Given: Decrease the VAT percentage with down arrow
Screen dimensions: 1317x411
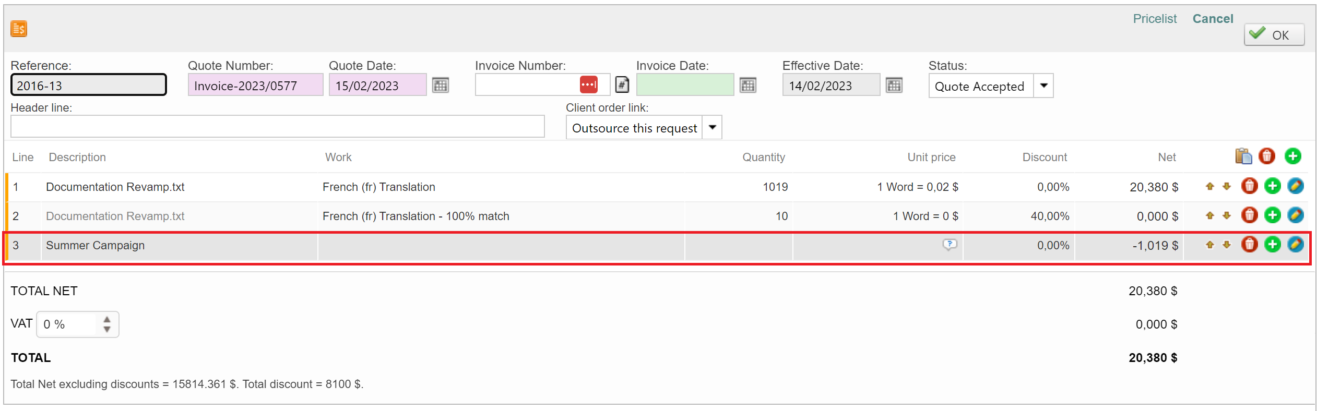Looking at the screenshot, I should coord(107,329).
